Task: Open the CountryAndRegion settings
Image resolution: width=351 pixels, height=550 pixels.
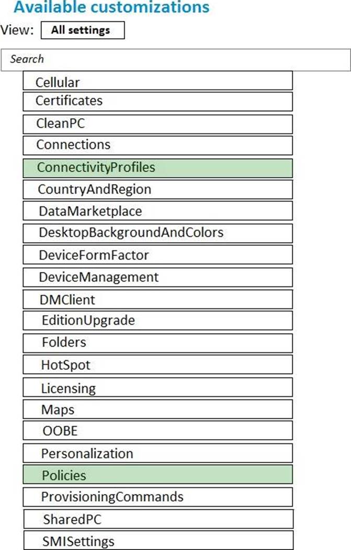Action: (x=157, y=189)
